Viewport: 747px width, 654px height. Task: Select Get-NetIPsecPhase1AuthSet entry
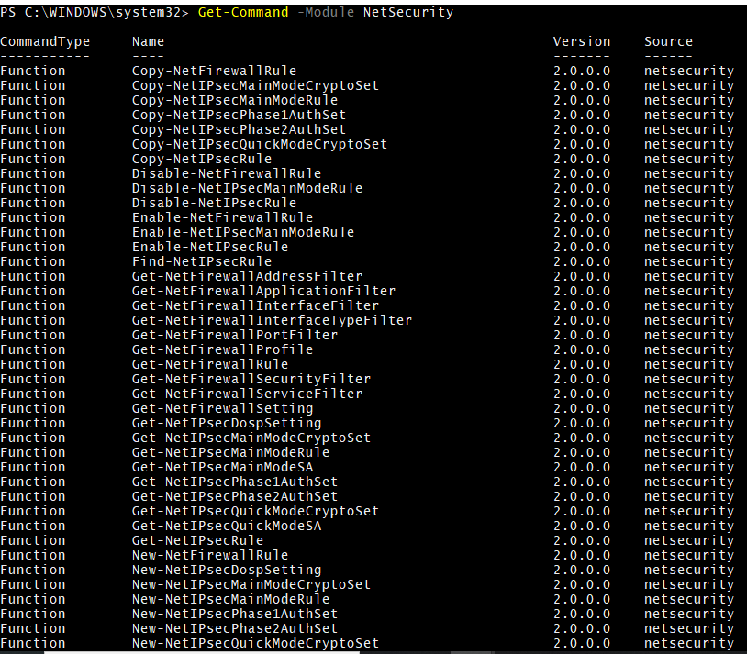235,482
